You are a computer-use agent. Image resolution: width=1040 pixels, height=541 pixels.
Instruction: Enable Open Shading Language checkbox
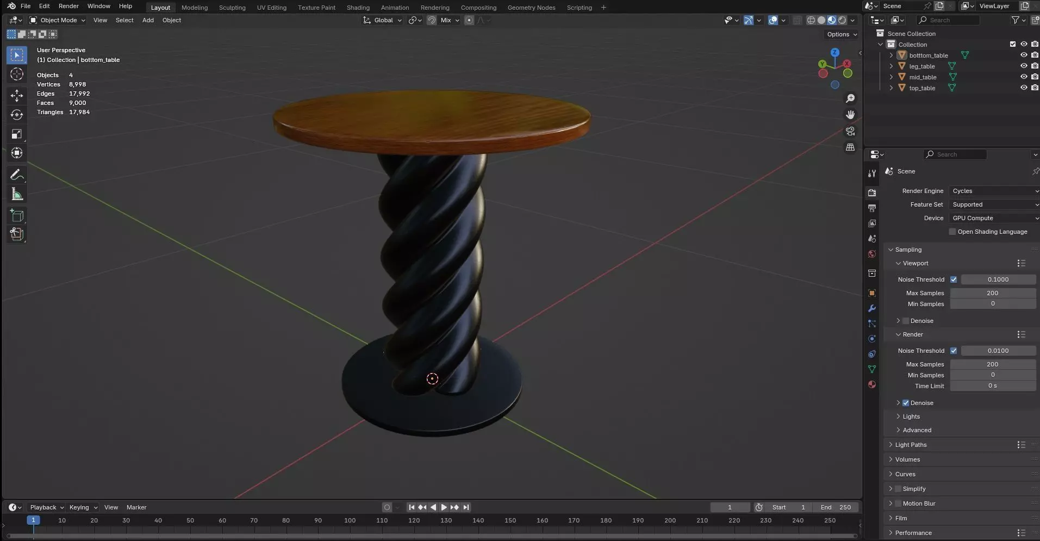[952, 232]
